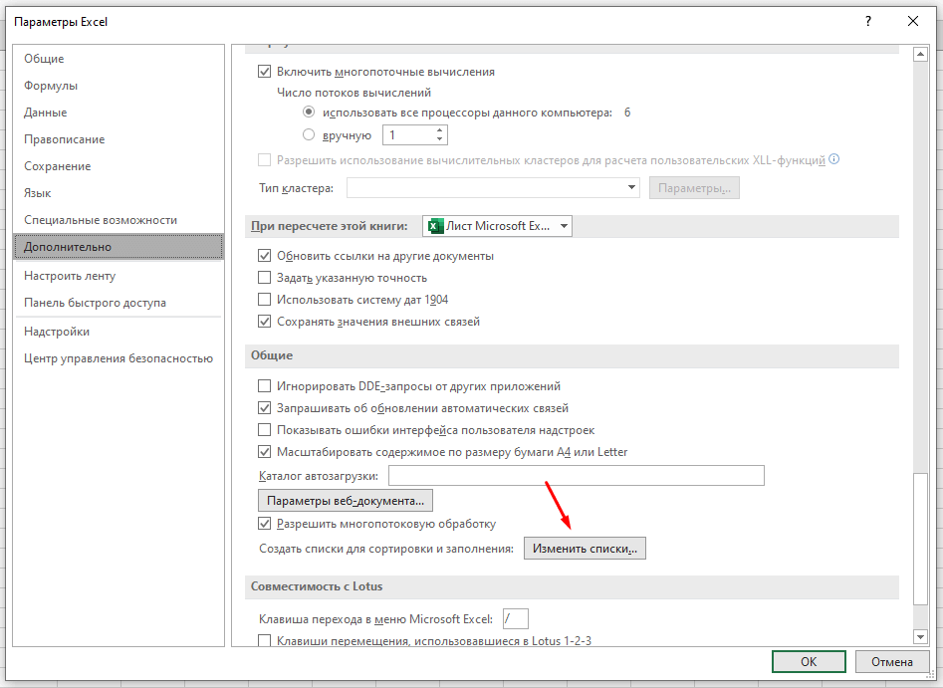Image resolution: width=943 pixels, height=688 pixels.
Task: Enable Игнорировать DDE-запросы checkbox
Action: click(x=264, y=385)
